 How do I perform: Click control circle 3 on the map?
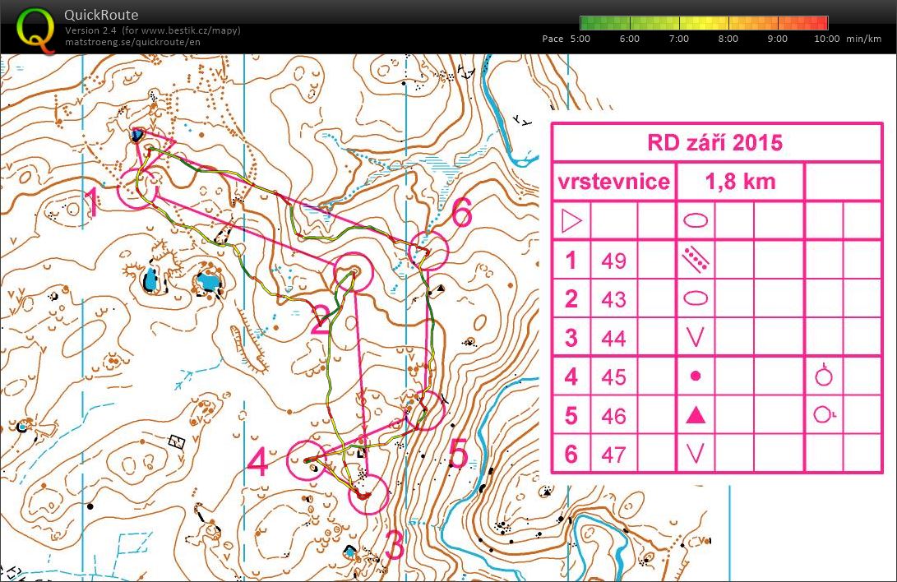(368, 496)
